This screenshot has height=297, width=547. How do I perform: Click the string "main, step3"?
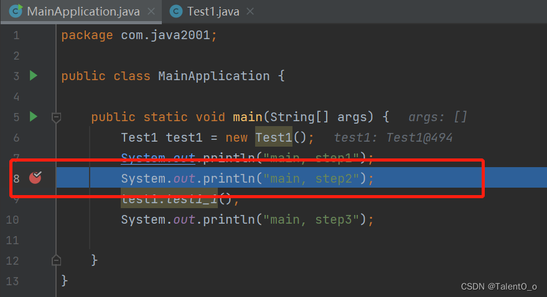311,219
